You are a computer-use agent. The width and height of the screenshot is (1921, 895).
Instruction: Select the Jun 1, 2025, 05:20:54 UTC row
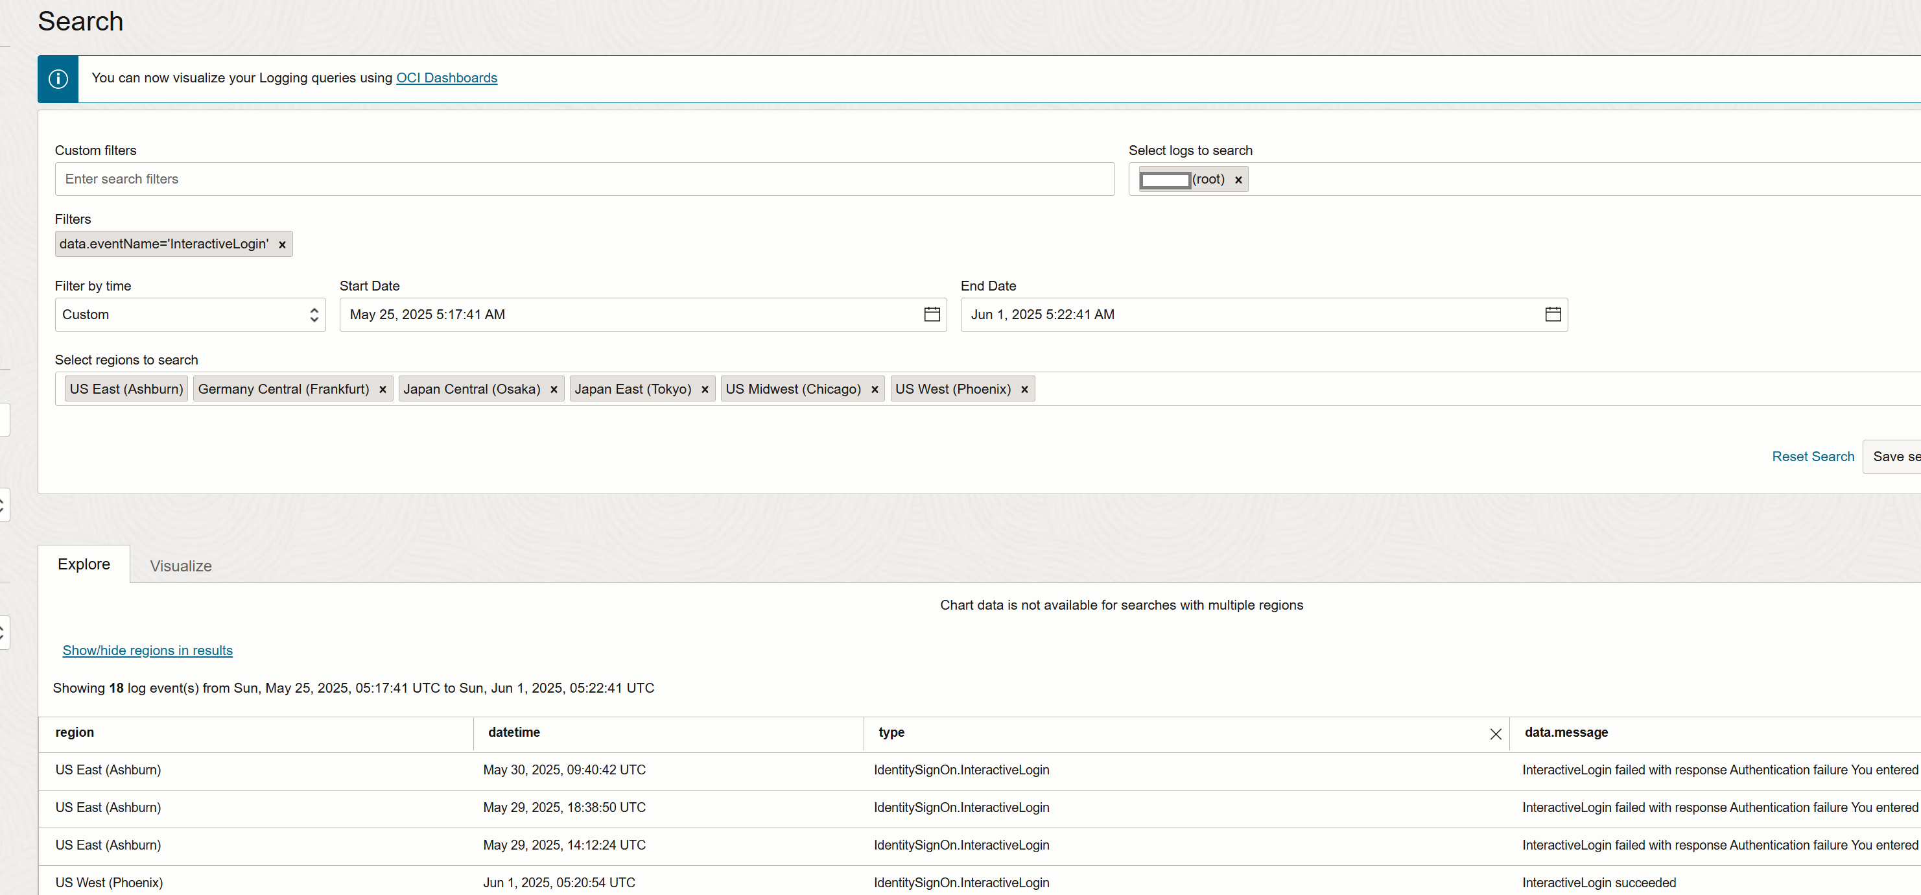click(x=980, y=882)
